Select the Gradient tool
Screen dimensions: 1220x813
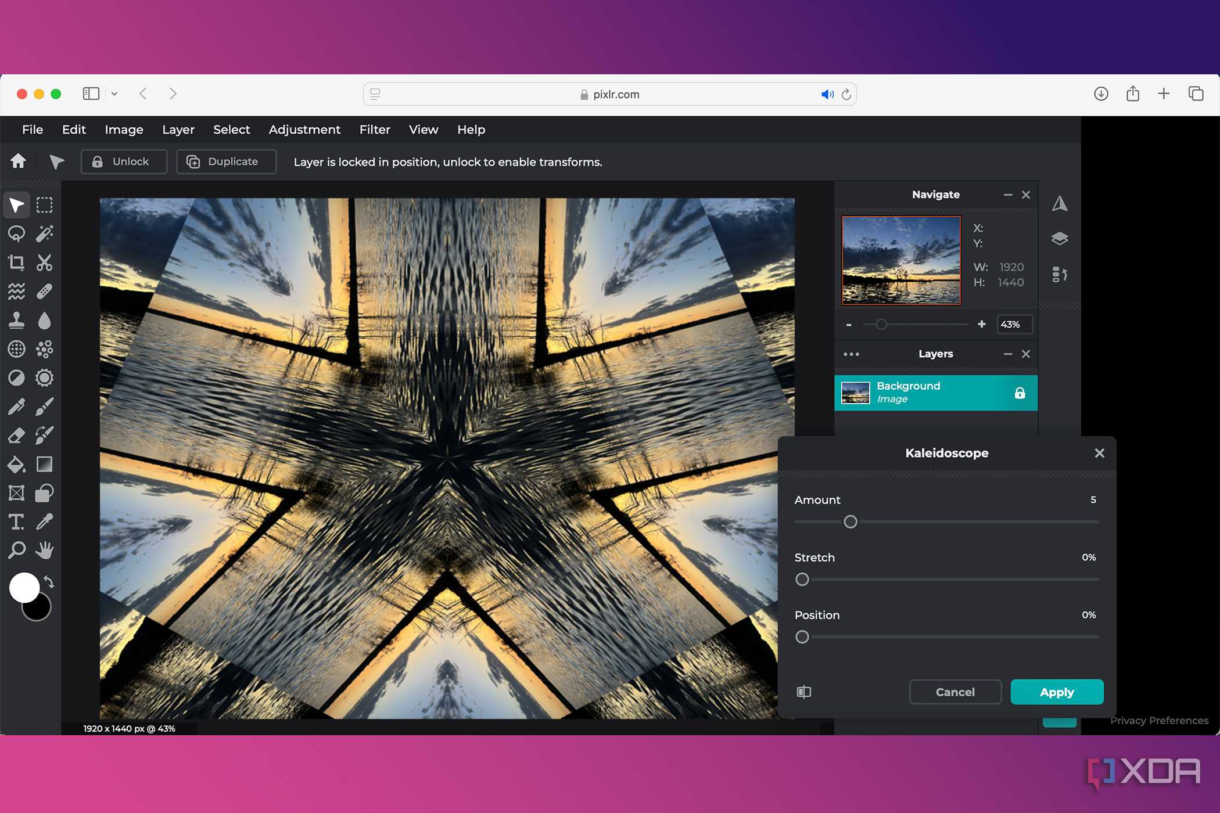click(44, 464)
